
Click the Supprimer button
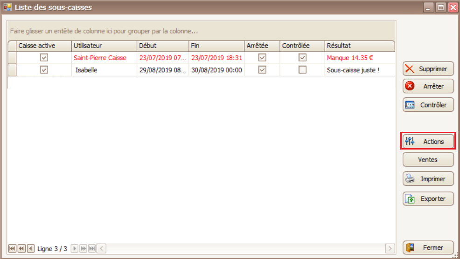(x=428, y=69)
